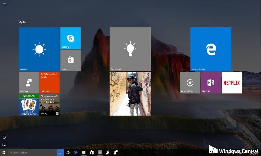Open the Weather tile
Image resolution: width=261 pixels, height=156 pixels.
point(39,49)
